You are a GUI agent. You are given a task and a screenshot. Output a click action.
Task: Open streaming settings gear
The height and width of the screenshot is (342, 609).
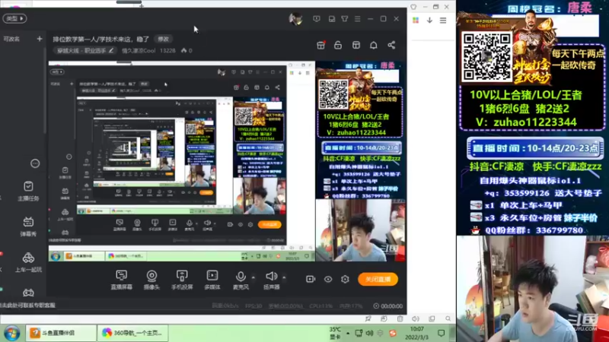tap(345, 279)
